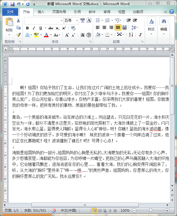This screenshot has height=216, width=177.
Task: Switch to the 页面布局 Page Layout tab
Action: pos(59,12)
